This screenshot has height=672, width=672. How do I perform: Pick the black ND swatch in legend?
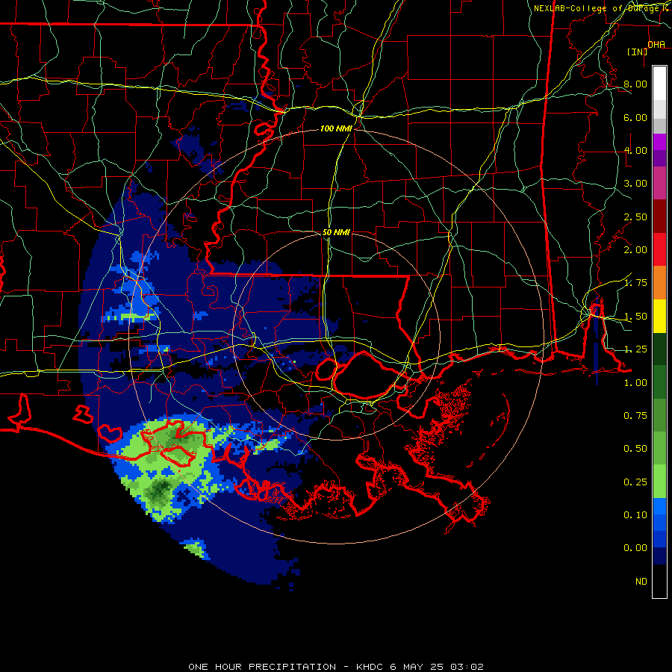[x=659, y=581]
